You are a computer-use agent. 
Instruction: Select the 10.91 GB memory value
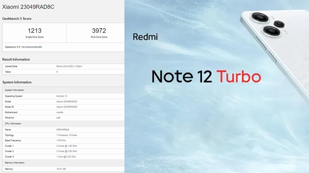point(61,169)
